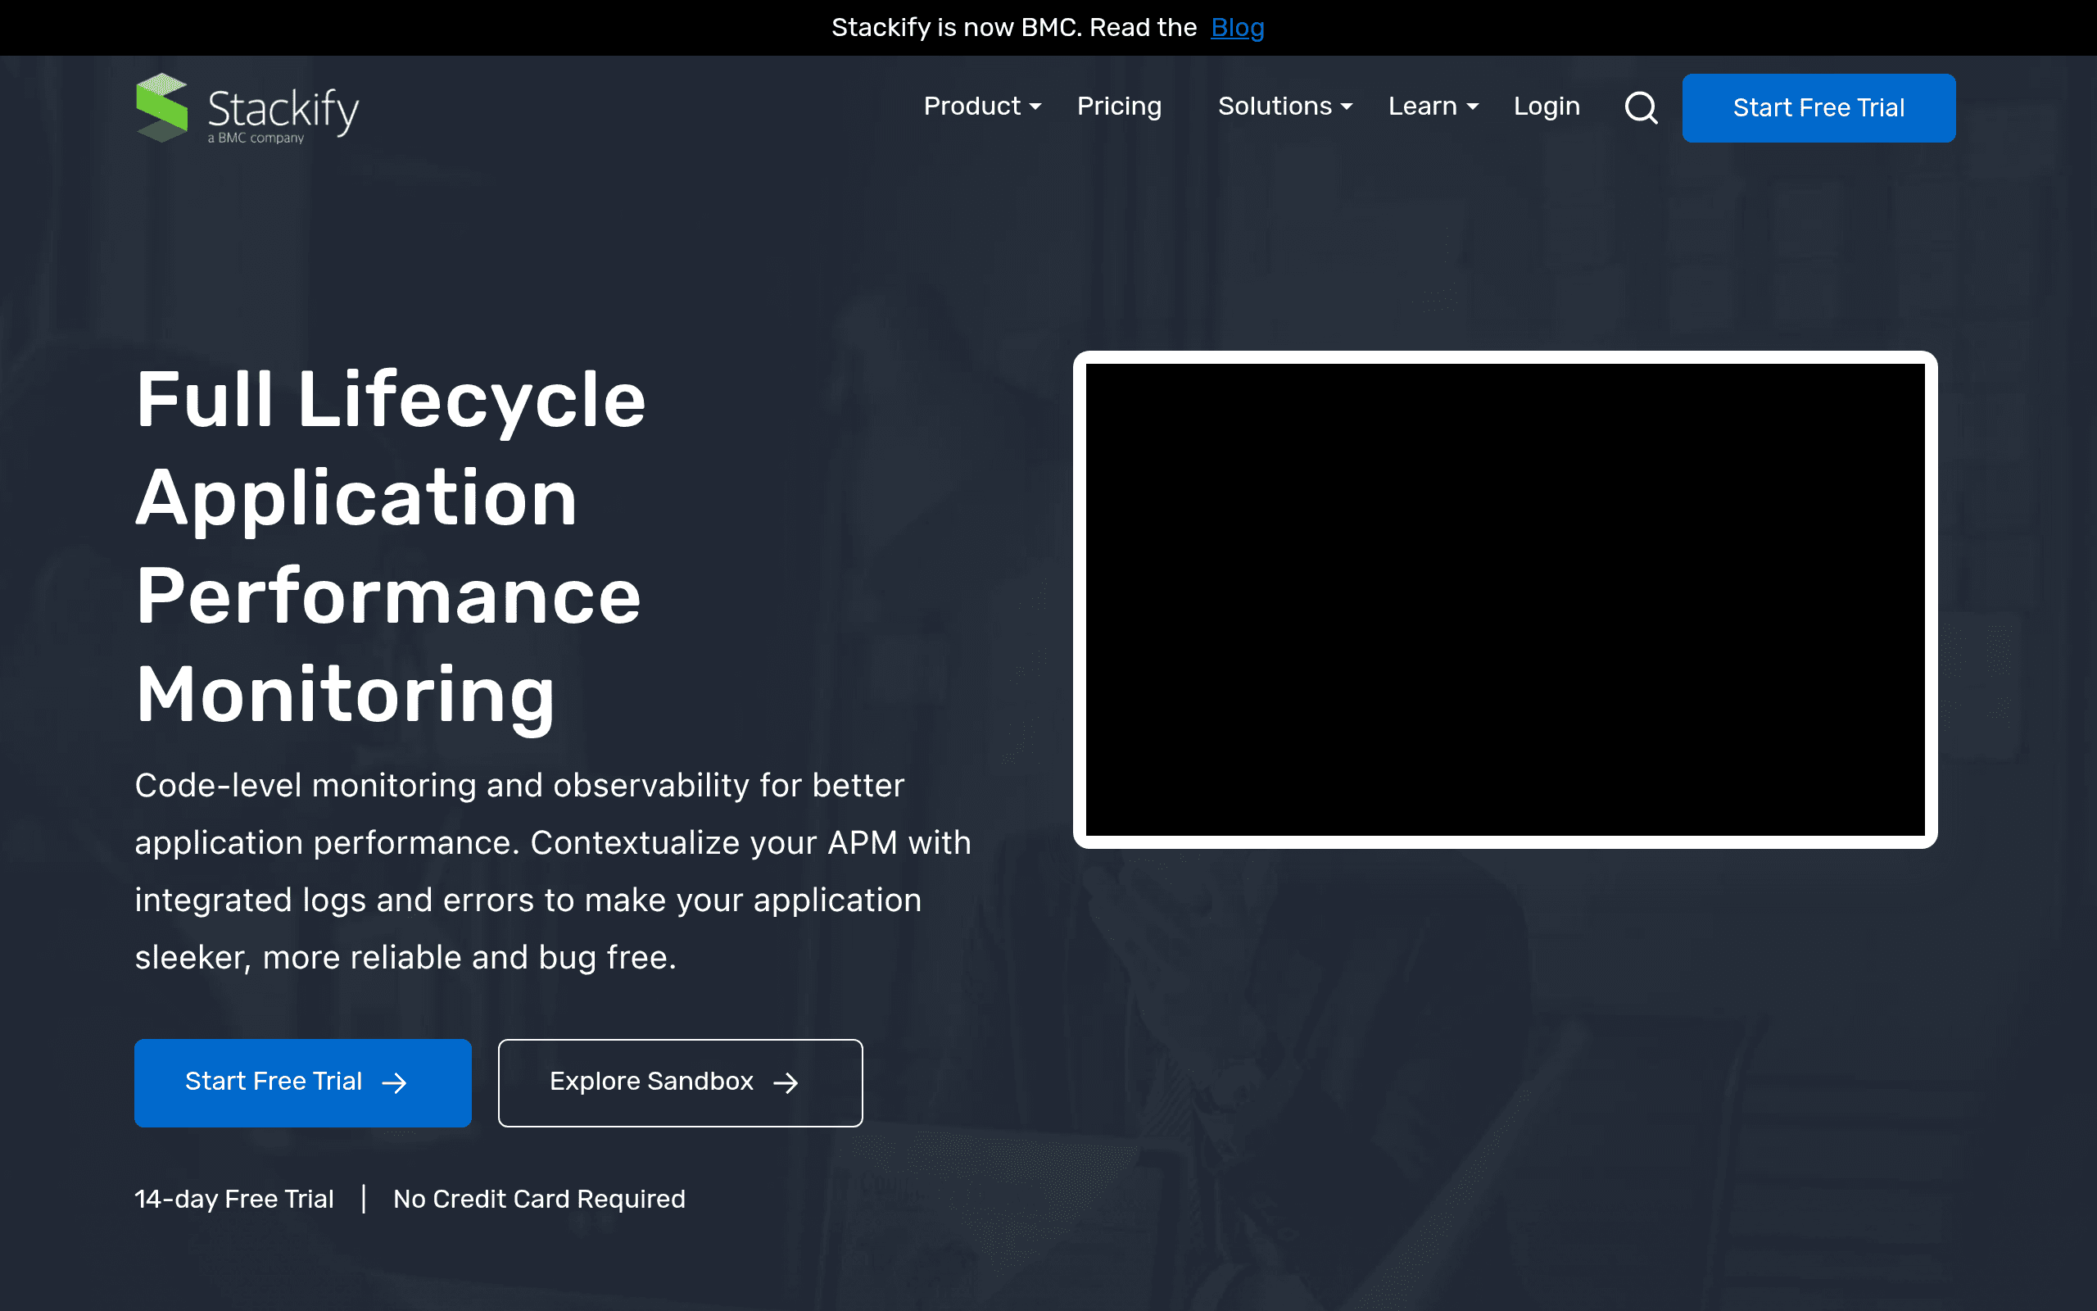The image size is (2097, 1311).
Task: Expand the Learn dropdown menu
Action: [x=1433, y=107]
